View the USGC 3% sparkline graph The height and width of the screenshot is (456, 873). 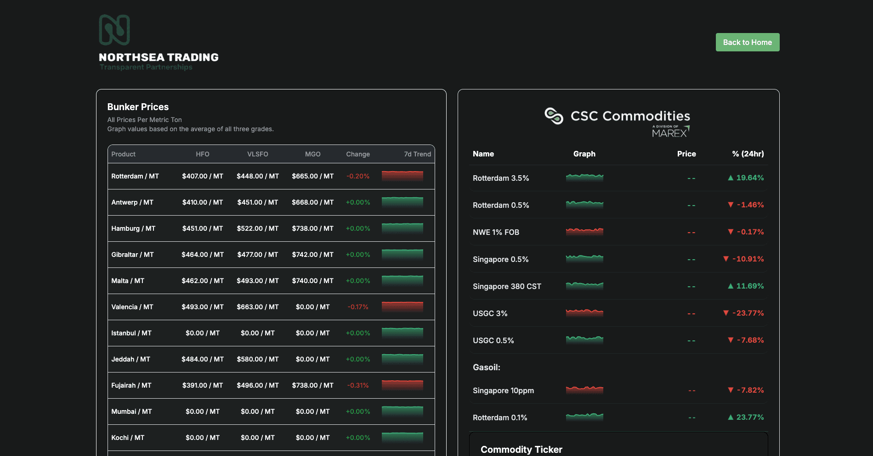pos(584,312)
